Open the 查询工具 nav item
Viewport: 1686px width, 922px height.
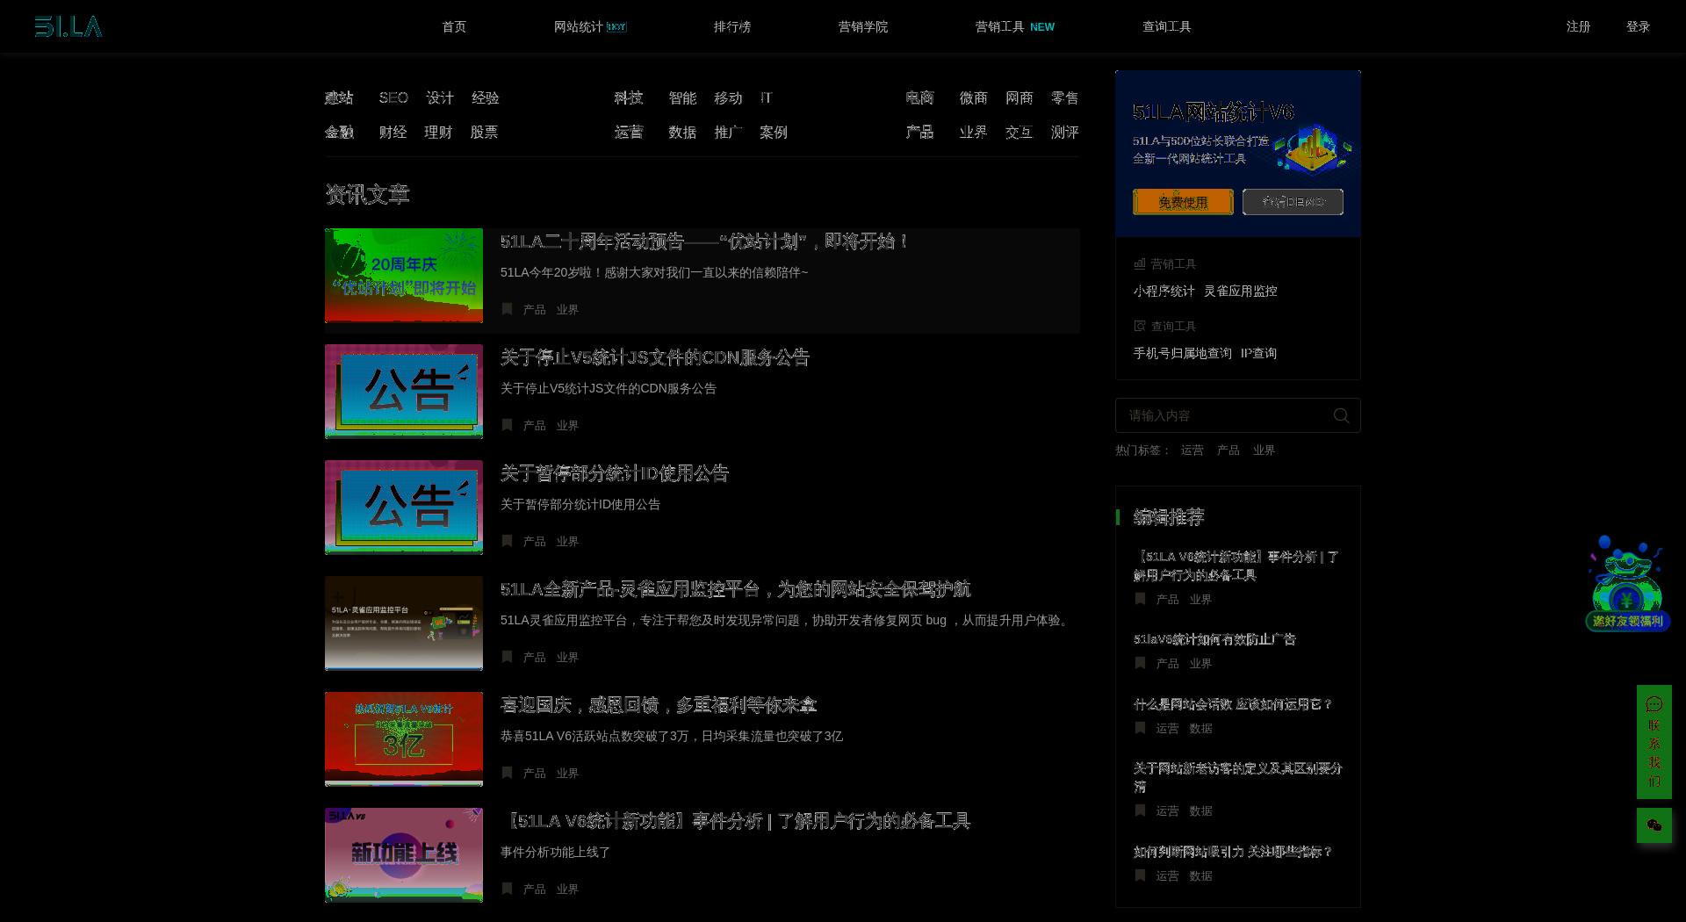click(x=1167, y=27)
